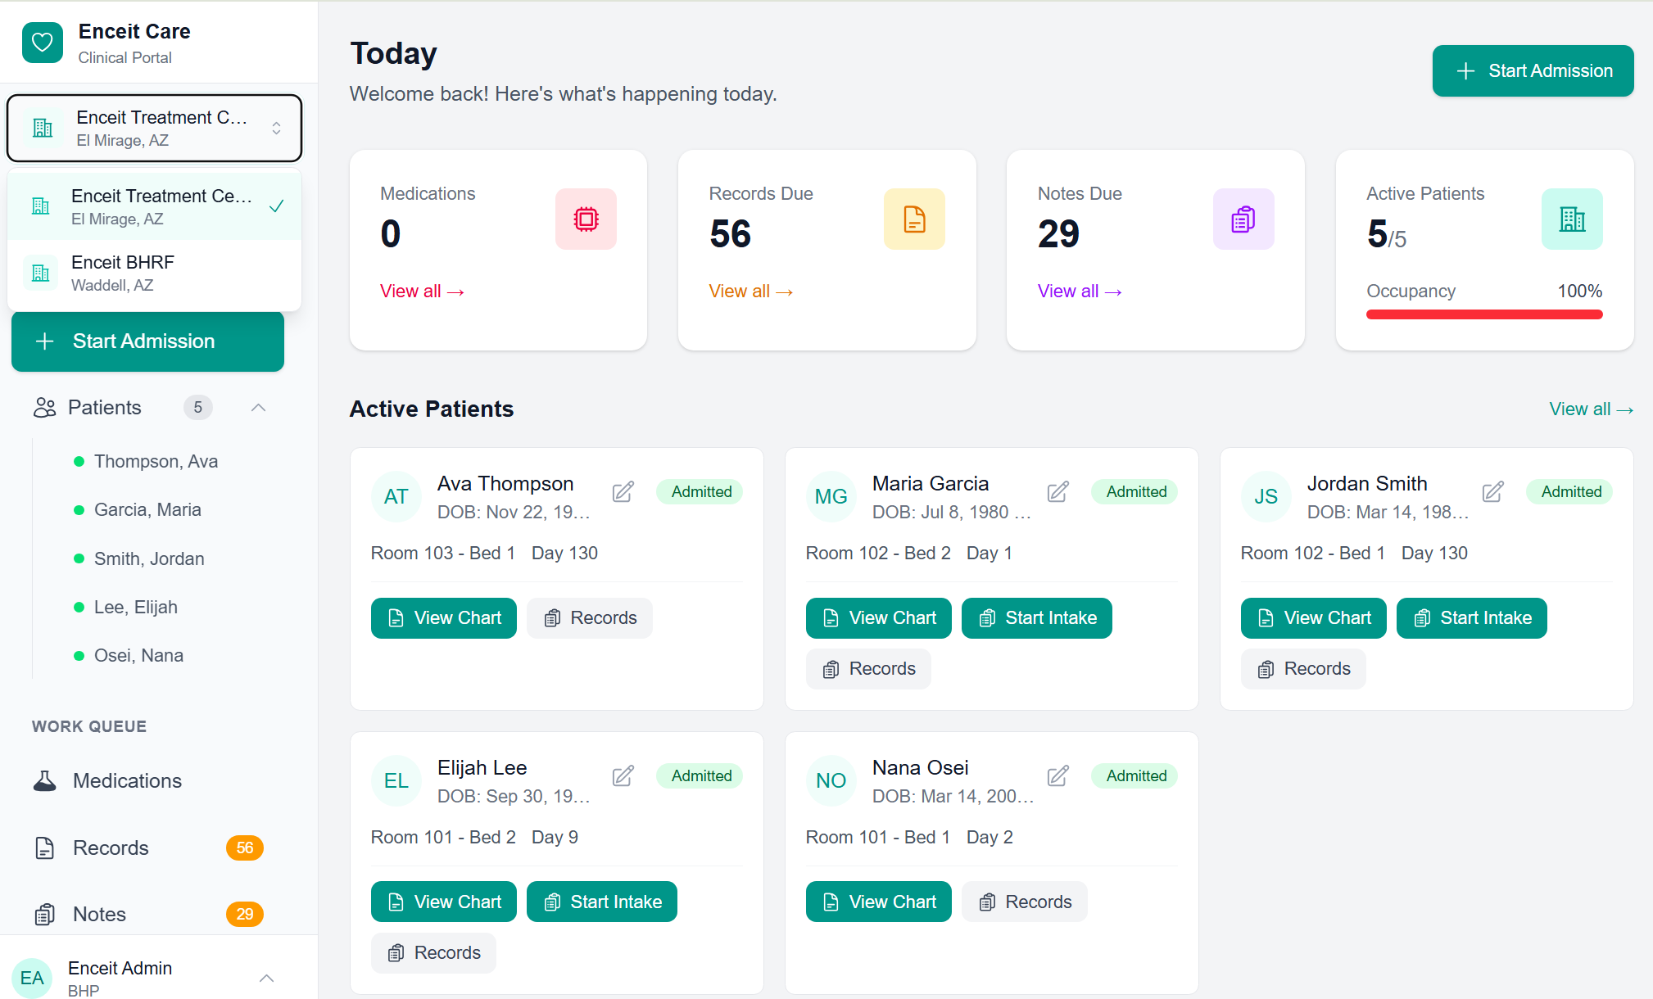This screenshot has height=999, width=1653.
Task: View Chart for Maria Garcia
Action: [x=879, y=618]
